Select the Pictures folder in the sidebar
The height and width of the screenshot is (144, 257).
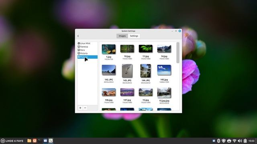click(x=88, y=57)
